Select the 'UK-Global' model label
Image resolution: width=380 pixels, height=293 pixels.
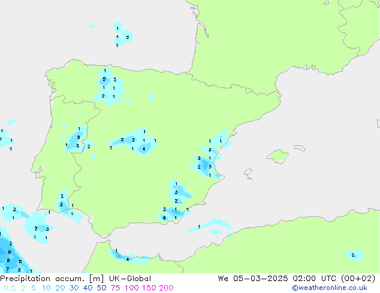tap(130, 279)
